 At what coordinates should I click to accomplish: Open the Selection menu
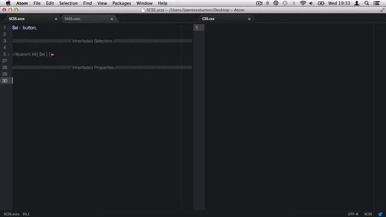tap(68, 3)
